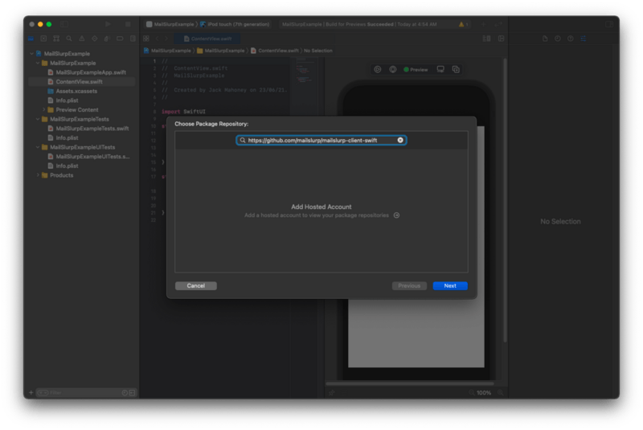Screen dimensions: 643x430
Task: Click No Selection in the jump bar
Action: tap(318, 51)
